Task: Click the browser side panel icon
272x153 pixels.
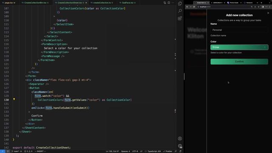Action: coord(263,7)
